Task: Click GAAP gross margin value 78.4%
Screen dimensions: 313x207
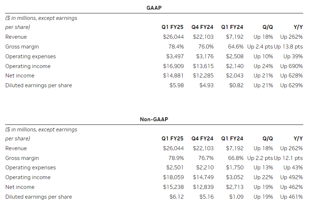Action: (x=176, y=47)
